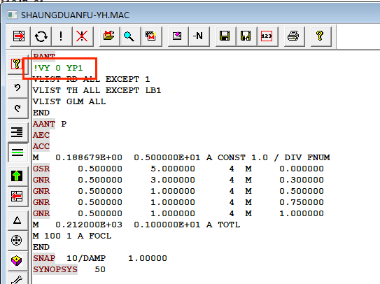380x284 pixels.
Task: Click the line ending with DIV FNUM
Action: [x=181, y=157]
